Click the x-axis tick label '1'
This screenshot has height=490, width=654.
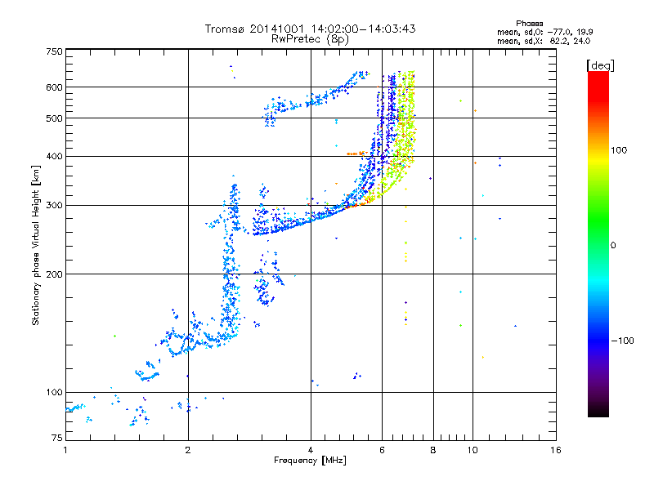[65, 450]
